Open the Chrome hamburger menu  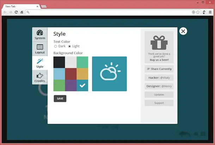tap(210, 12)
